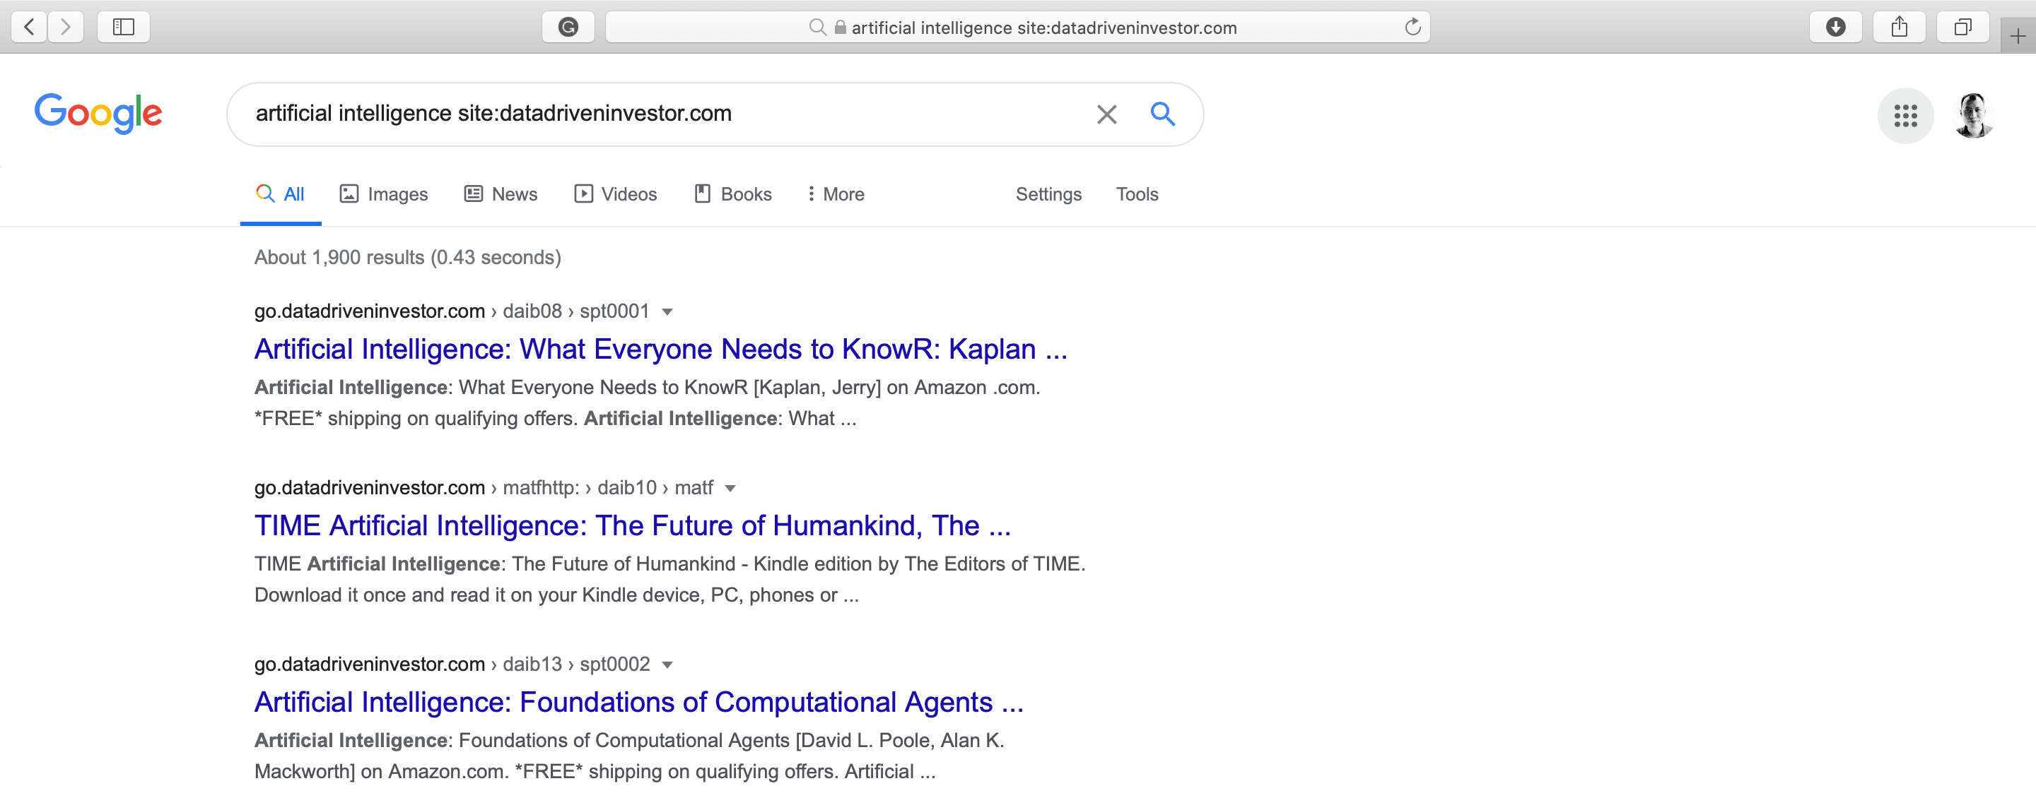Show the Safari sidebar
The height and width of the screenshot is (805, 2036).
[123, 28]
